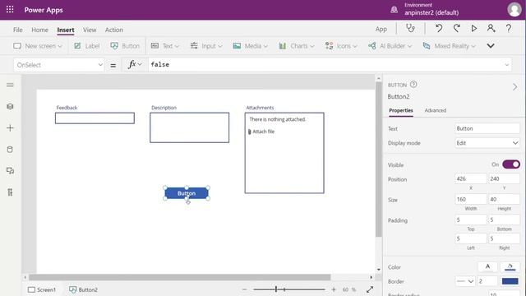The image size is (526, 296).
Task: Undo the last action
Action: coord(439,28)
